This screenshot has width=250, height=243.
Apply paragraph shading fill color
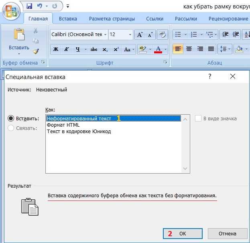point(239,49)
